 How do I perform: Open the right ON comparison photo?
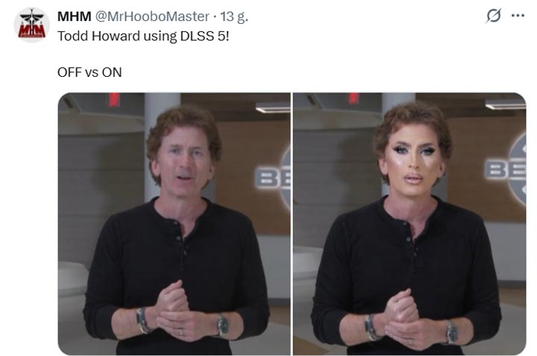pos(409,224)
